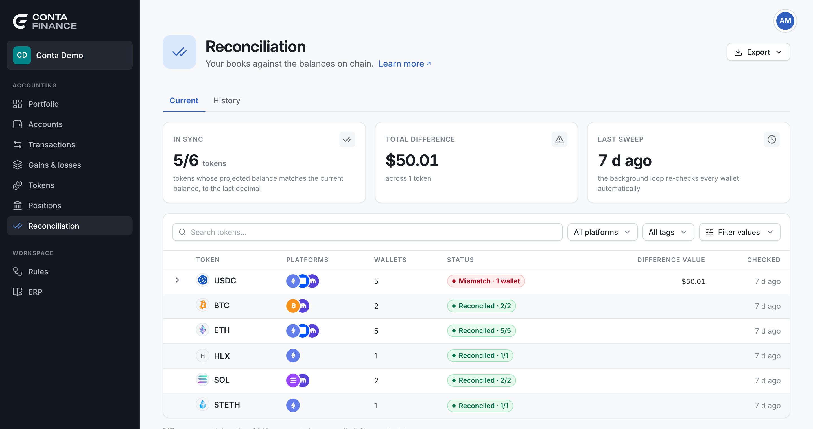Click the double-check Reconciliation page icon
813x429 pixels.
[x=179, y=52]
